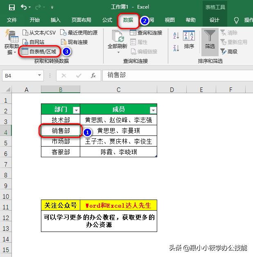Image resolution: width=253 pixels, height=257 pixels.
Task: Select column A header
Action: coord(26,89)
